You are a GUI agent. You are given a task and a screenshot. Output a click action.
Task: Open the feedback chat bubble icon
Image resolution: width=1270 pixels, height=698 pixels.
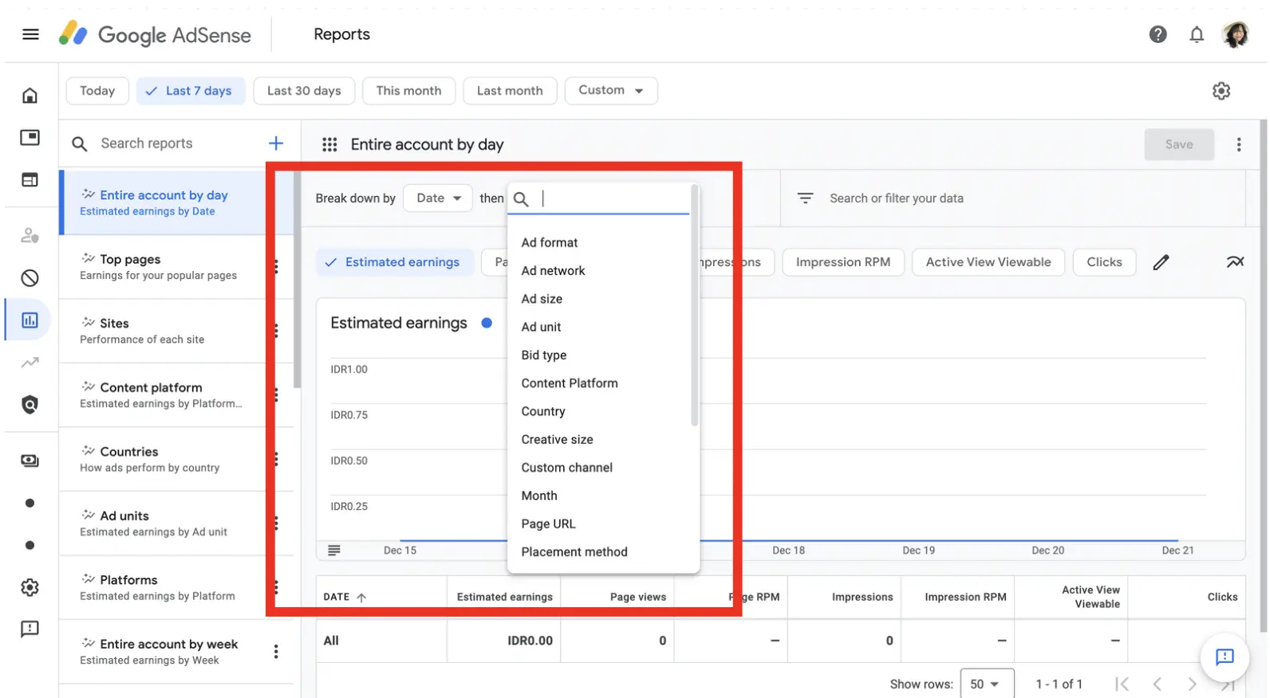(x=1225, y=657)
